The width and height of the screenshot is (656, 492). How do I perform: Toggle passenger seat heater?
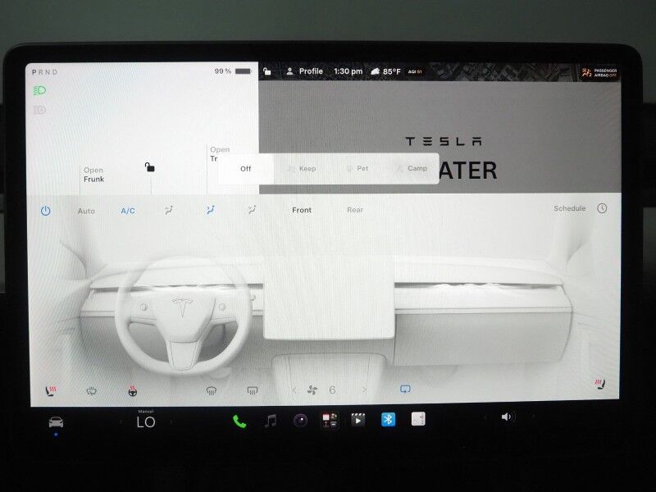point(600,384)
